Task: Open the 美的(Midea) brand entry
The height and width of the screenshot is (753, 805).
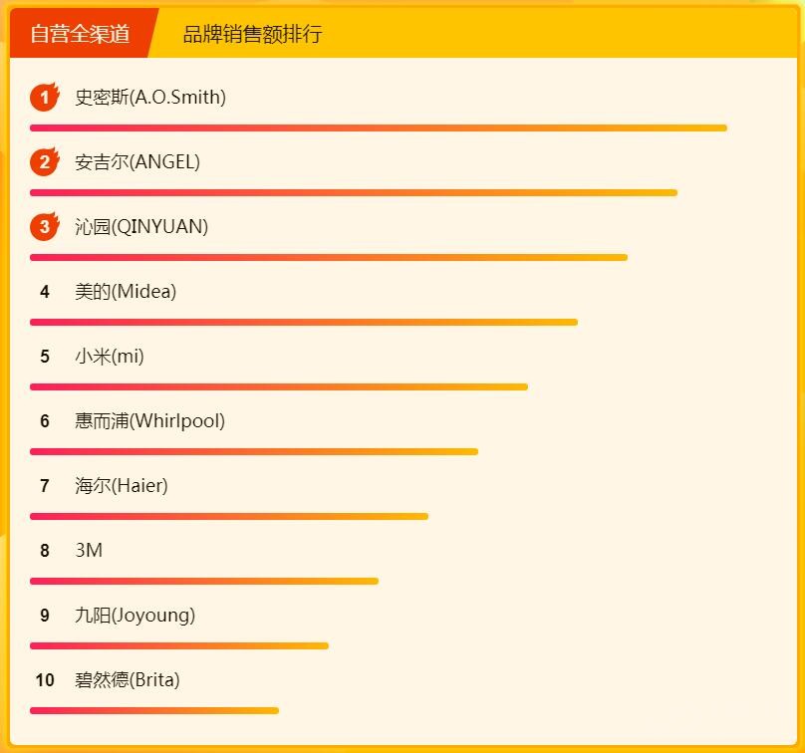Action: (x=126, y=292)
